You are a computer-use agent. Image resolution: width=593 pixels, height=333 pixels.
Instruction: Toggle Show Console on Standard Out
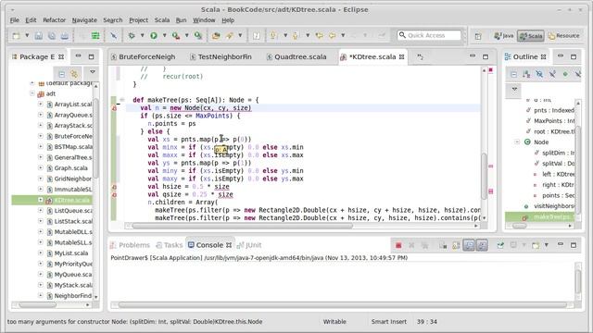[x=469, y=245]
